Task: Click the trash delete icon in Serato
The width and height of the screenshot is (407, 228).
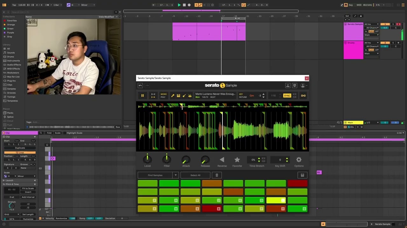Action: coord(217,175)
